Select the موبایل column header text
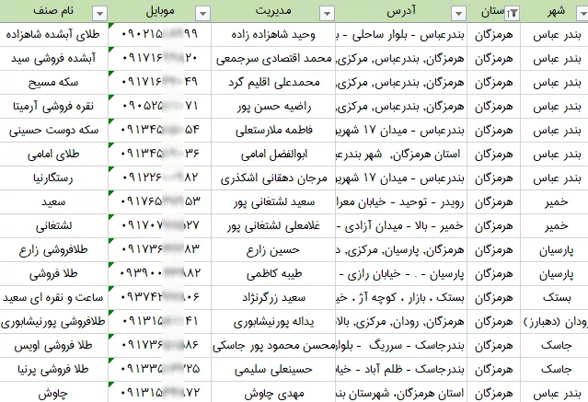Viewport: 588px width, 402px height. tap(160, 11)
